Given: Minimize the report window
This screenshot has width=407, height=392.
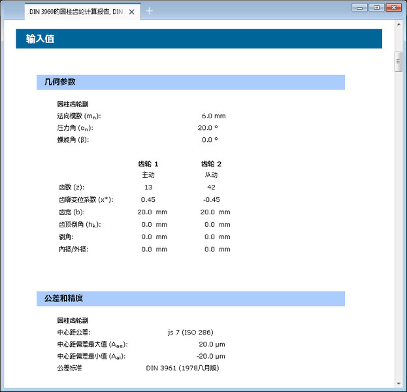Looking at the screenshot, I should tap(361, 7).
